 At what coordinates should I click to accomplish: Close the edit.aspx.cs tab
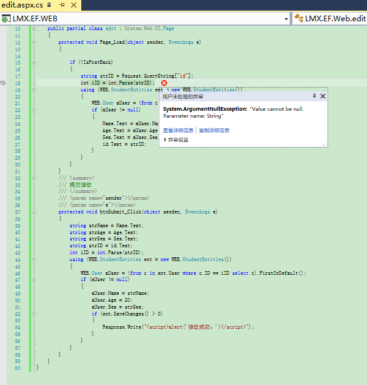click(74, 5)
